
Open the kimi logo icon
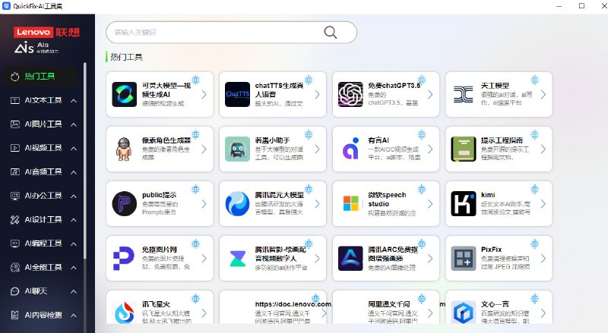[x=464, y=204]
